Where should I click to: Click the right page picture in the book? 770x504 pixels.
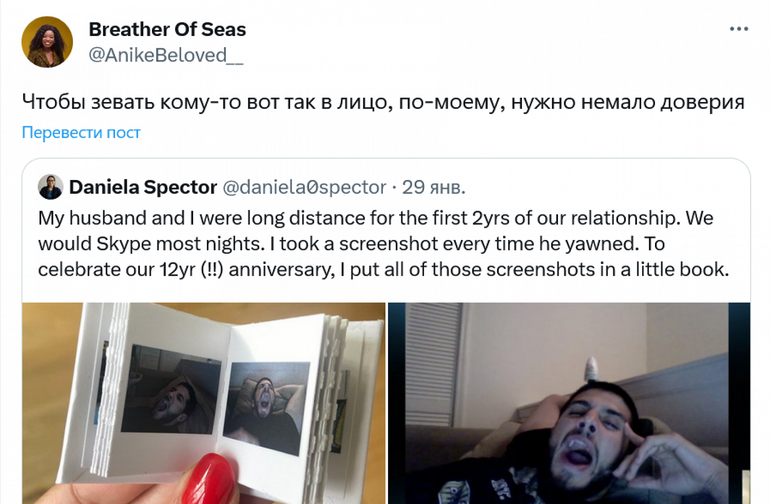[x=267, y=407]
